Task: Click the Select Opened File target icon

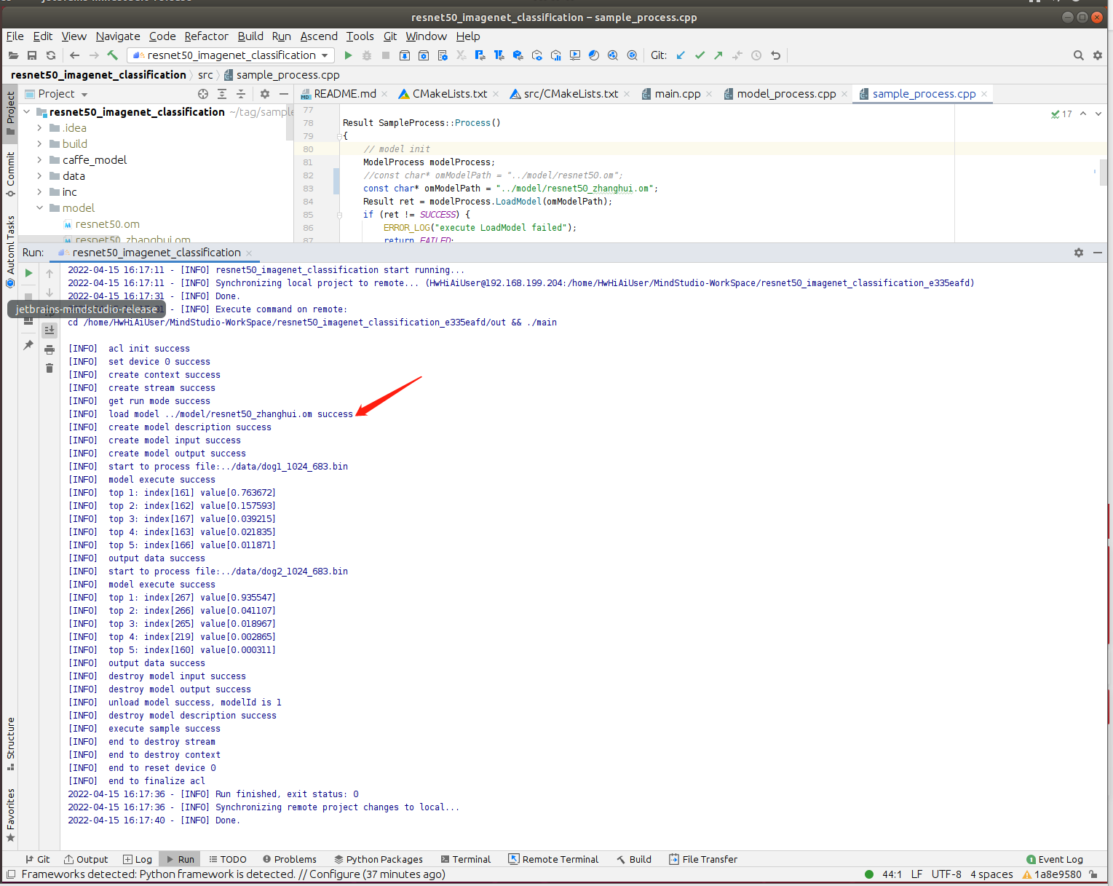Action: coord(203,94)
